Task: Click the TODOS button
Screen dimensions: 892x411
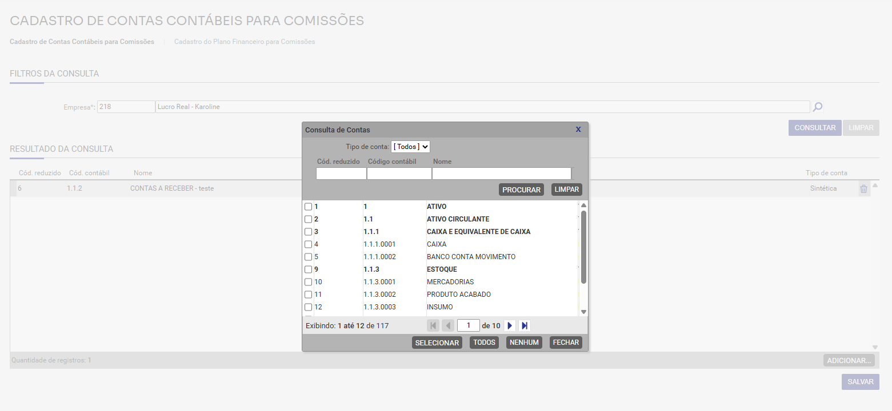Action: coord(485,342)
